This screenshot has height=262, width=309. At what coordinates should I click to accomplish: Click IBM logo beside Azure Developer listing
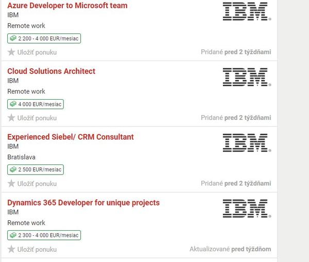(x=247, y=12)
